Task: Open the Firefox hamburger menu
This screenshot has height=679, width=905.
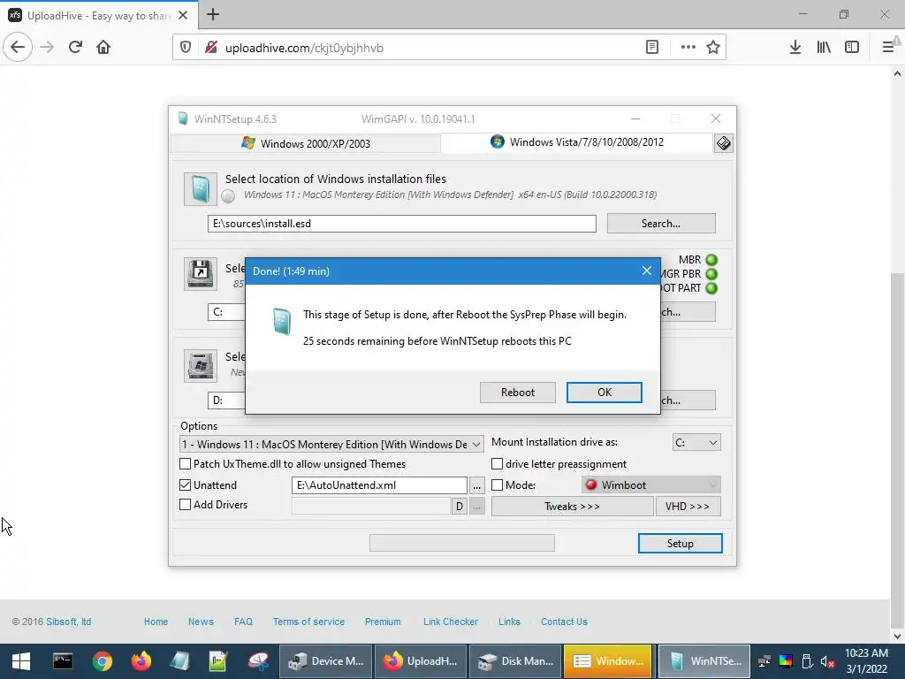Action: point(888,48)
